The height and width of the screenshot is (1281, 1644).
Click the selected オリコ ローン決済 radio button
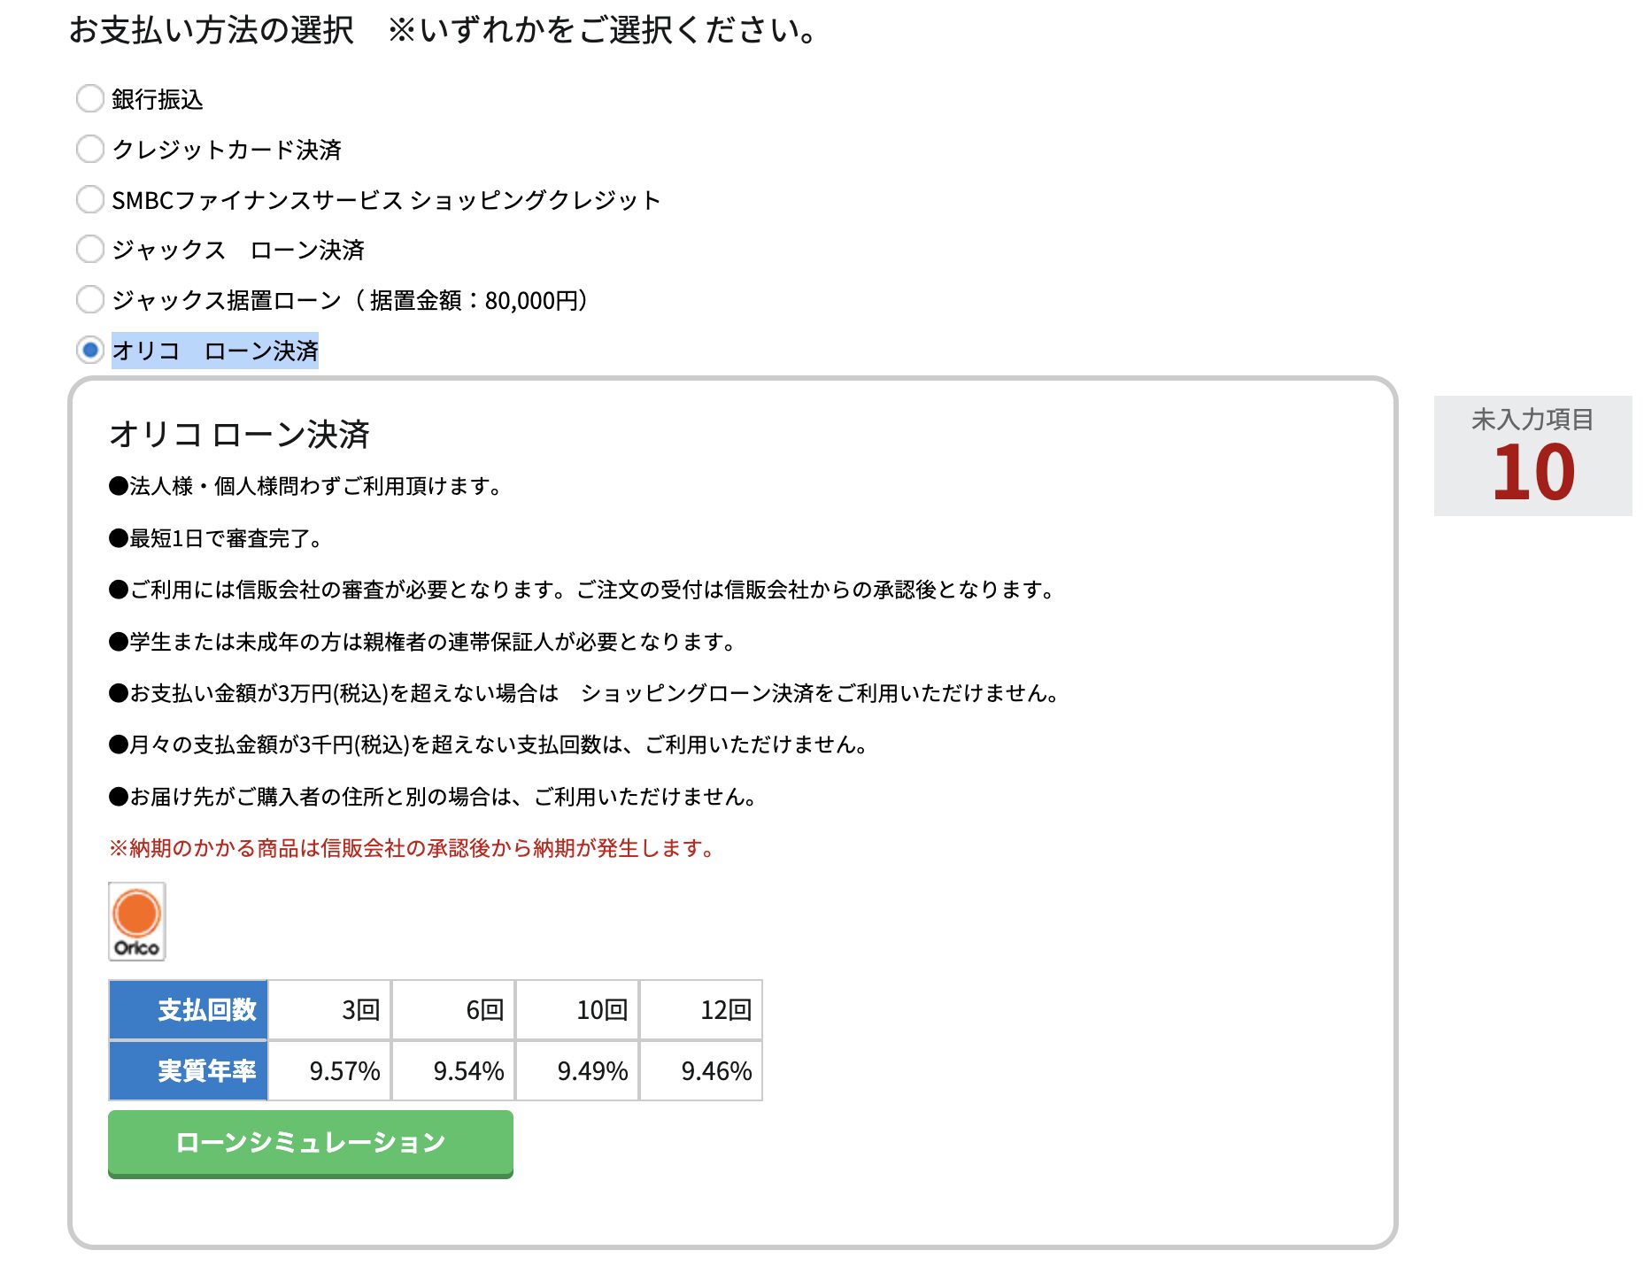pos(89,351)
